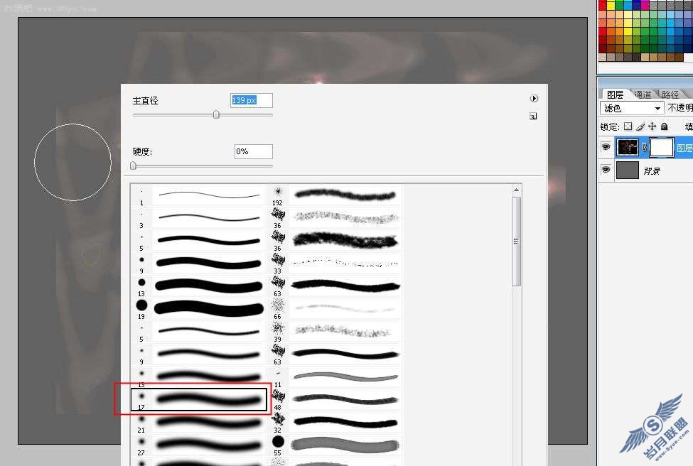Image resolution: width=693 pixels, height=466 pixels.
Task: Switch to the 路径 tab
Action: coord(670,94)
